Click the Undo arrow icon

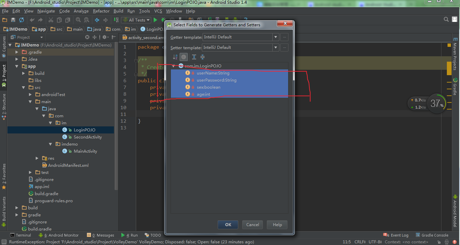coord(32,20)
